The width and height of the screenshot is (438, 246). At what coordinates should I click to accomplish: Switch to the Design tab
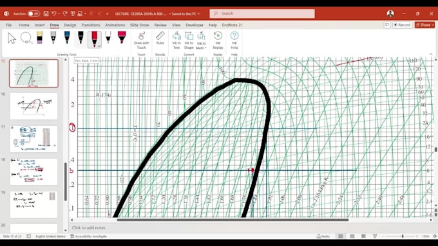pos(70,25)
